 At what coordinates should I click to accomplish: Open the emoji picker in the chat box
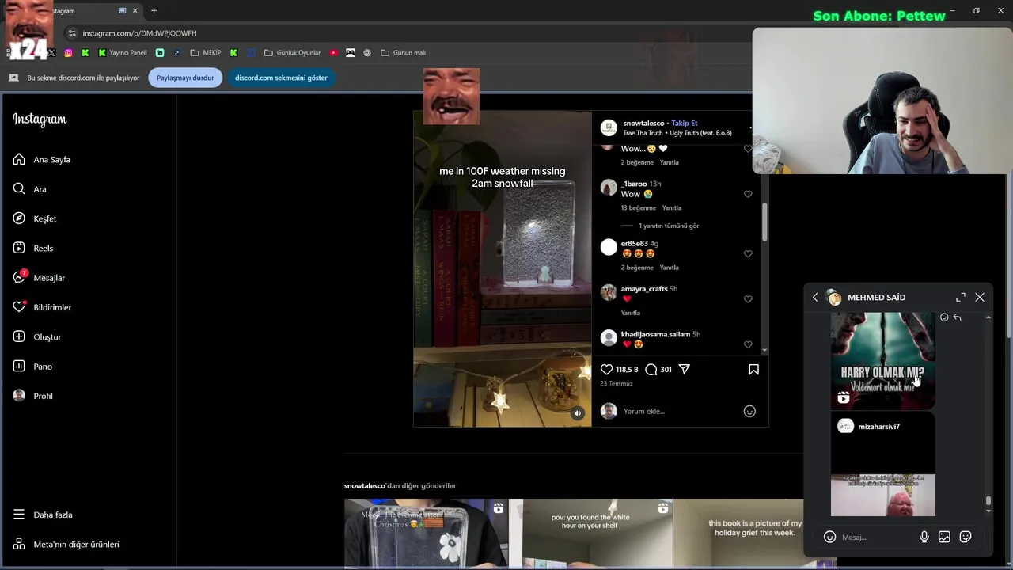(829, 538)
